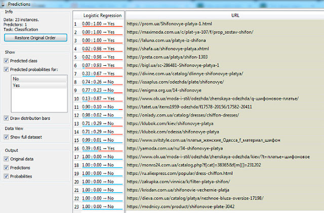The image size is (324, 213).
Task: Click the klubok.com kiev URL cell
Action: (225, 123)
